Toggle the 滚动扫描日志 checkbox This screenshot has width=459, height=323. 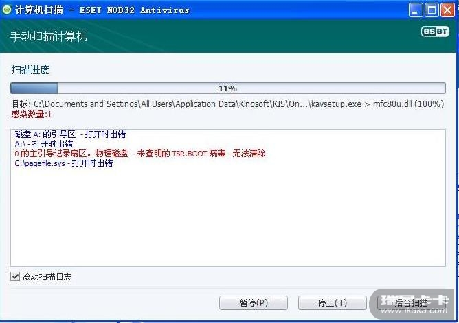[x=15, y=276]
